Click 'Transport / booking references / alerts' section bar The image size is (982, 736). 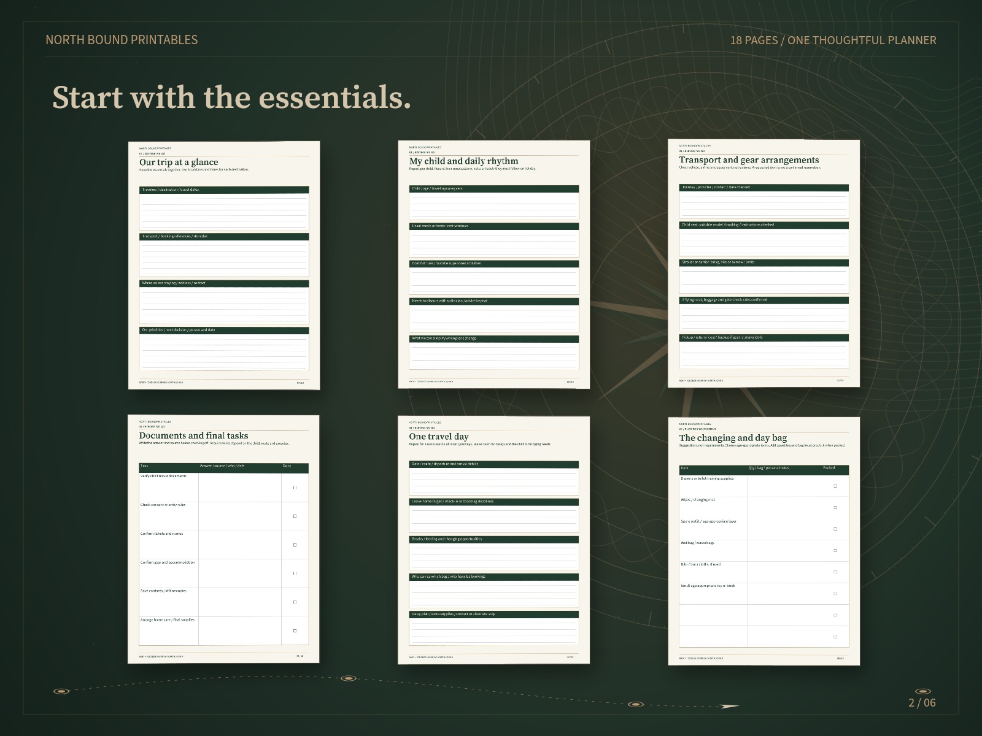click(224, 237)
